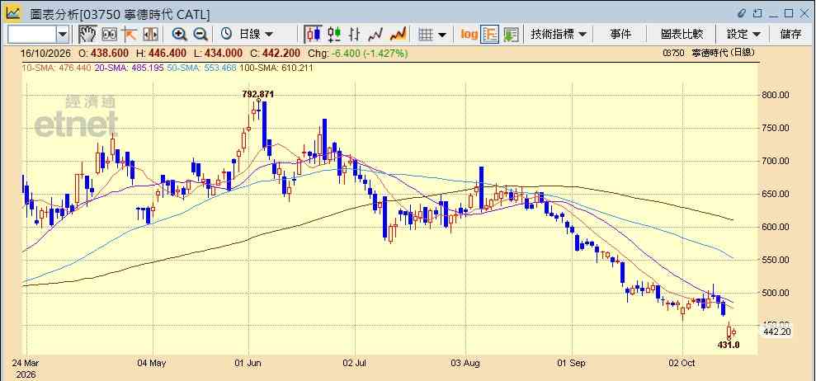
Task: Click the 10-SMA: 476.440 legend label
Action: [57, 68]
